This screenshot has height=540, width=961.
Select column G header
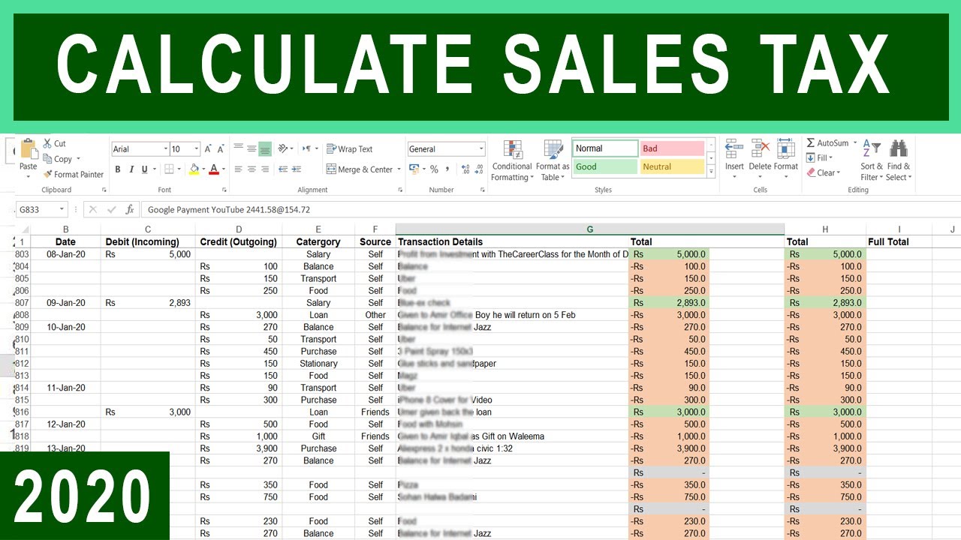pyautogui.click(x=590, y=229)
